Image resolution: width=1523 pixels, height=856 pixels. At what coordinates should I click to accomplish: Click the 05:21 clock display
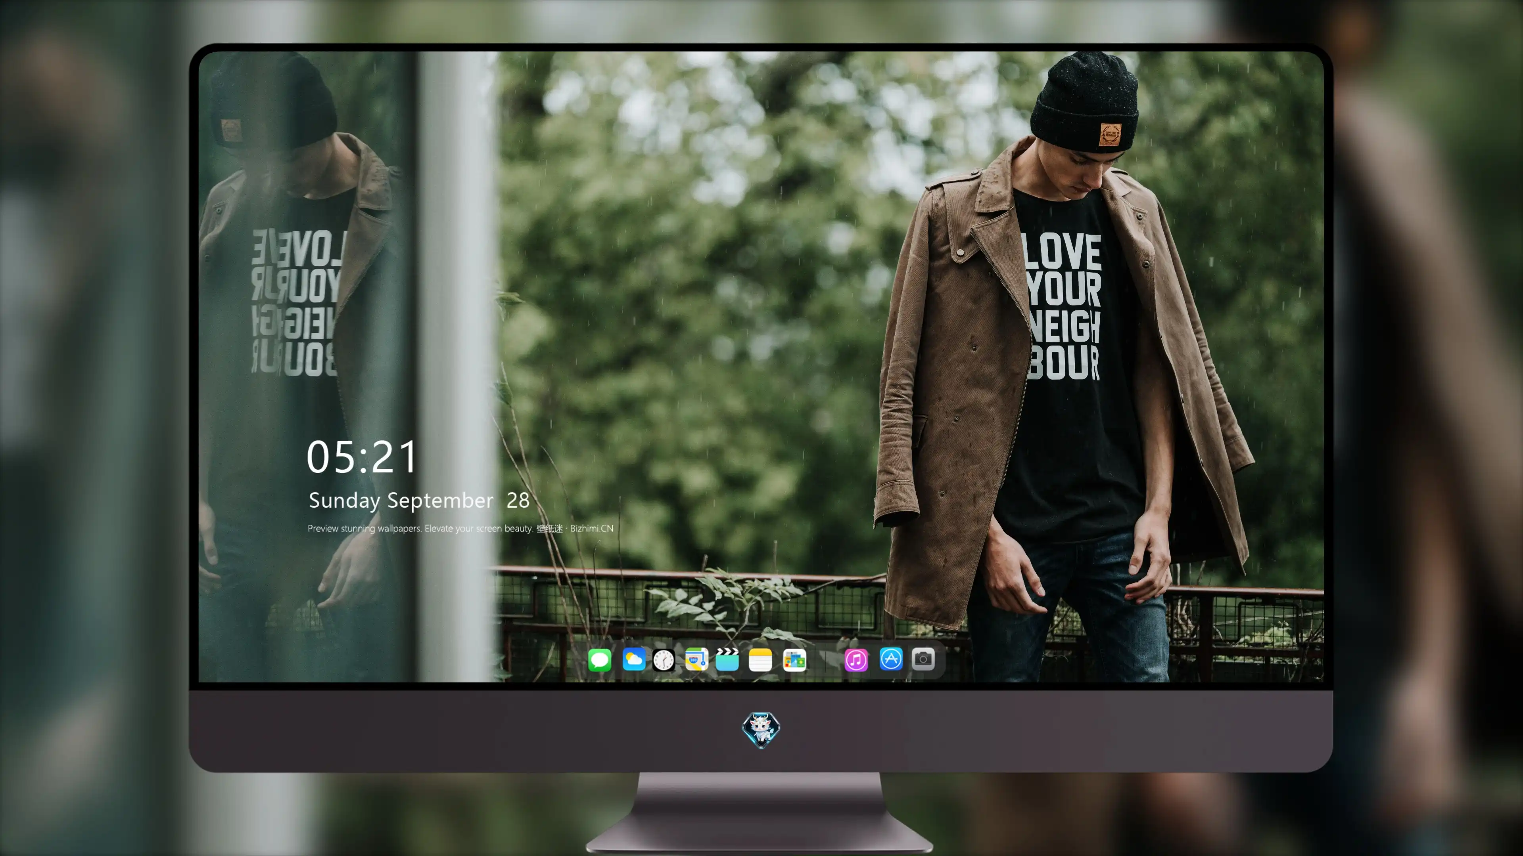point(362,457)
